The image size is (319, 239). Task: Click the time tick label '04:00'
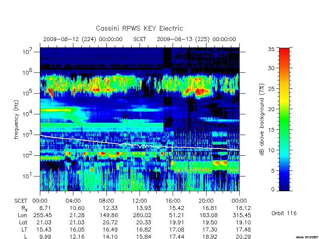[73, 201]
